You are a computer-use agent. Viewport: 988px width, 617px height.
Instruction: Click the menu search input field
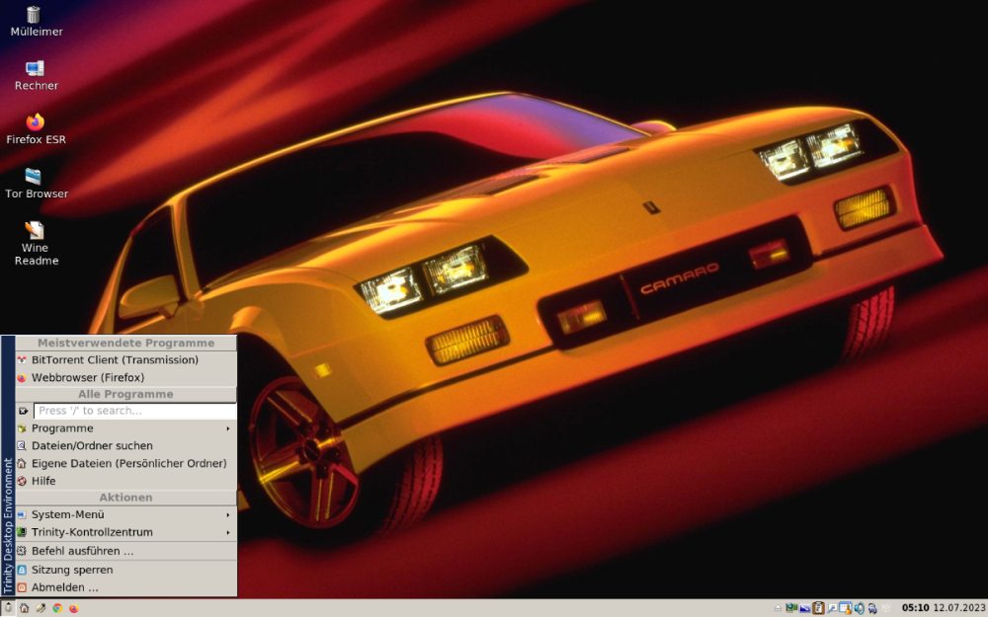tap(134, 411)
